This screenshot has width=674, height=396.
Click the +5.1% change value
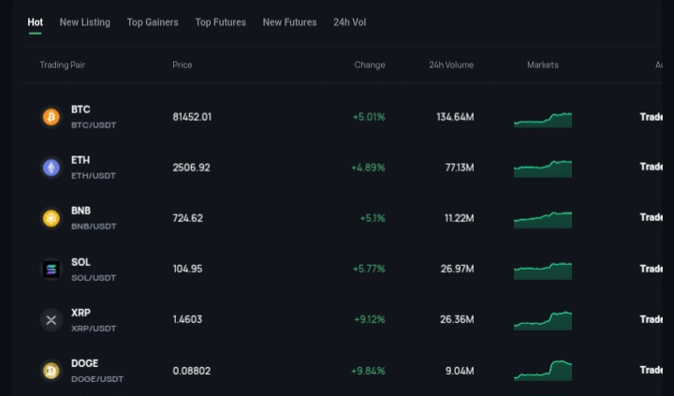[373, 218]
